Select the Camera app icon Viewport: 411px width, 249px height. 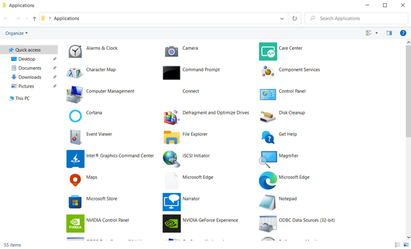171,51
